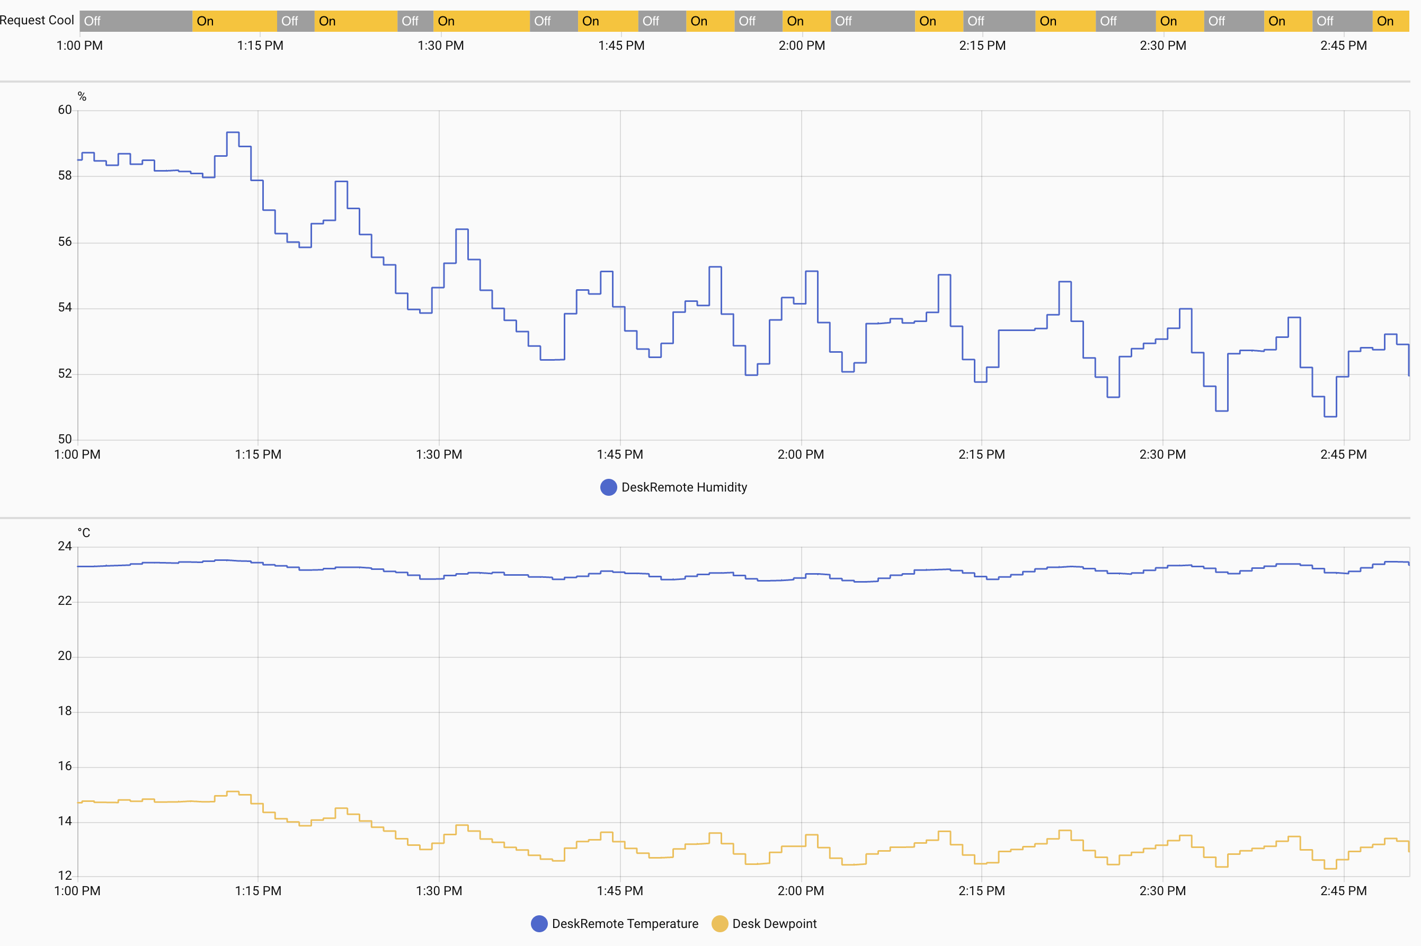Screen dimensions: 1421x946
Task: Click the lowest humidity dip near 2:45 PM
Action: point(1330,416)
